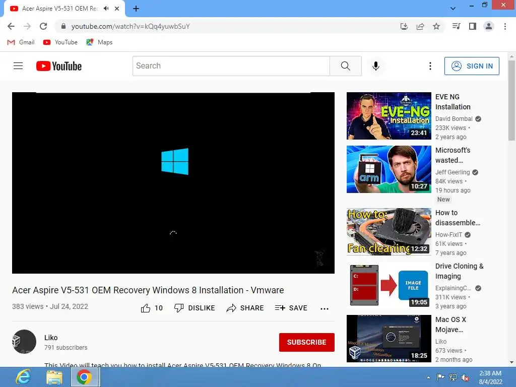Open the Gmail bookmark

point(21,42)
